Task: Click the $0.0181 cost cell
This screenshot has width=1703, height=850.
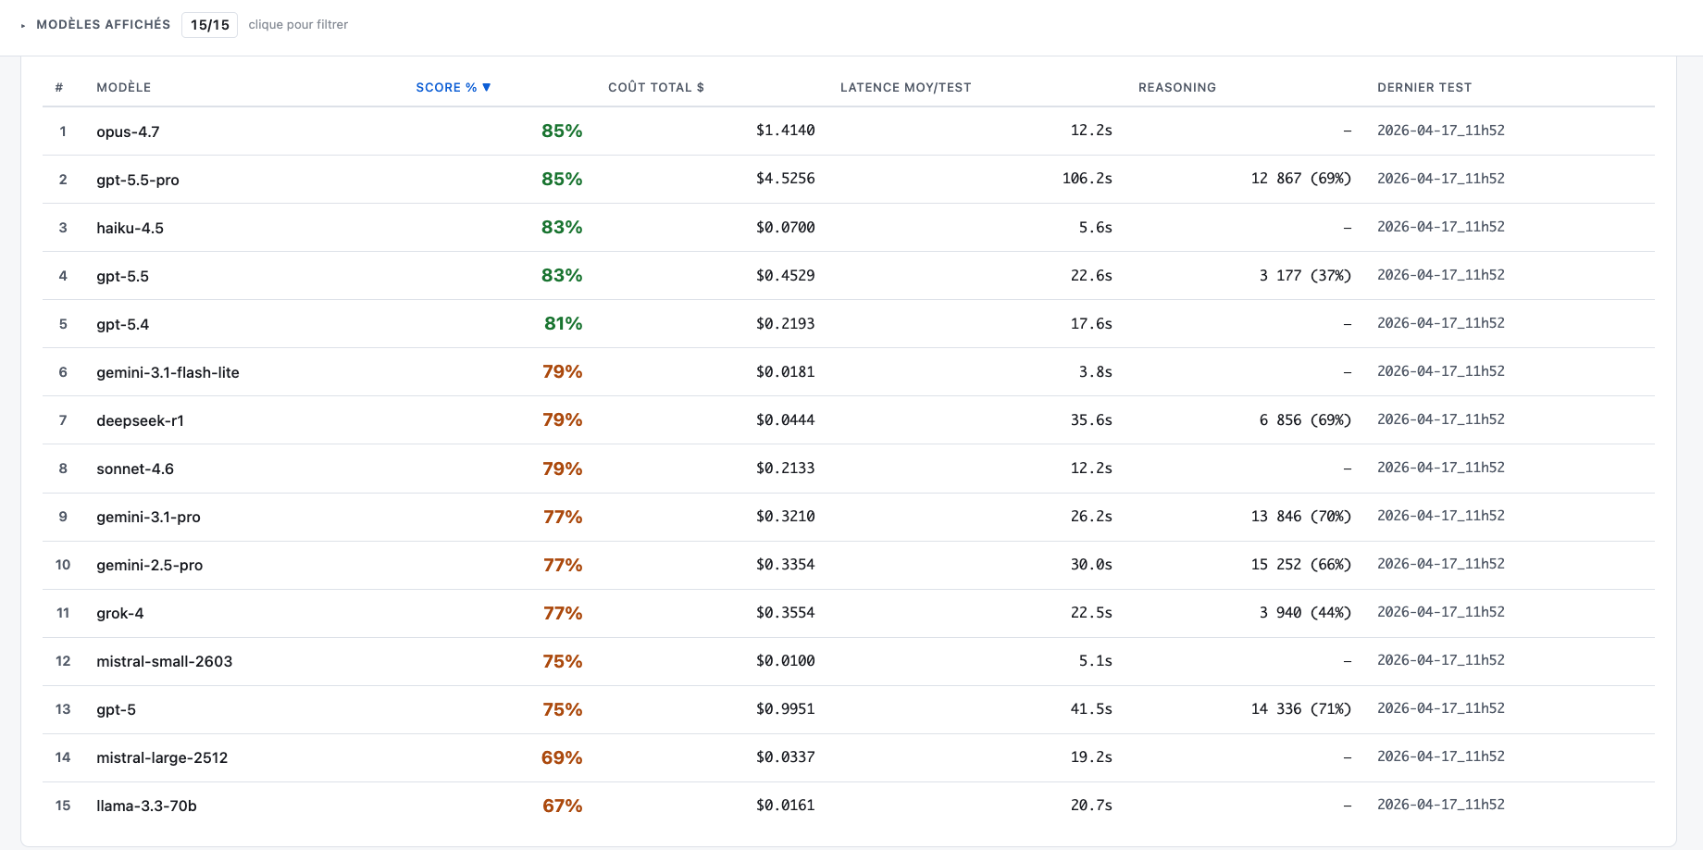Action: 785,371
